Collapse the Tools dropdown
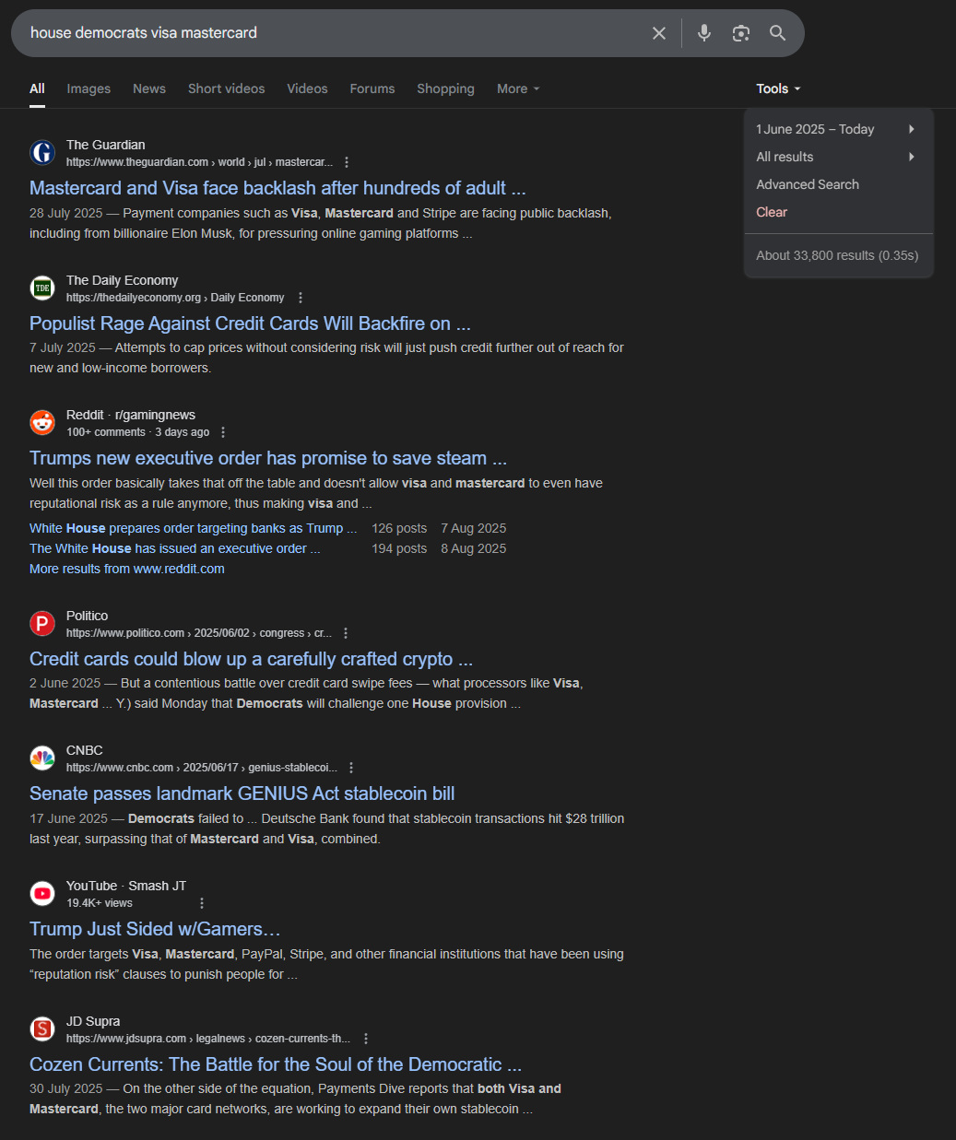Screen dimensions: 956x1140 (x=779, y=88)
